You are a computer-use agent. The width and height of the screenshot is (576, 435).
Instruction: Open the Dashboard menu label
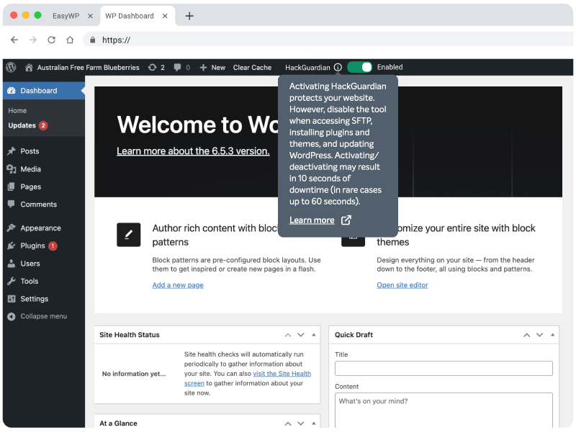click(39, 90)
